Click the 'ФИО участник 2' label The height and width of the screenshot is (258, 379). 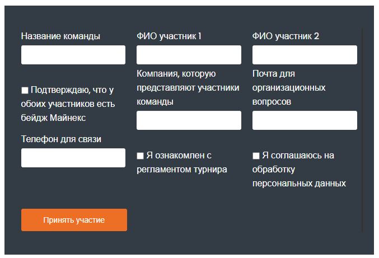[x=286, y=36]
